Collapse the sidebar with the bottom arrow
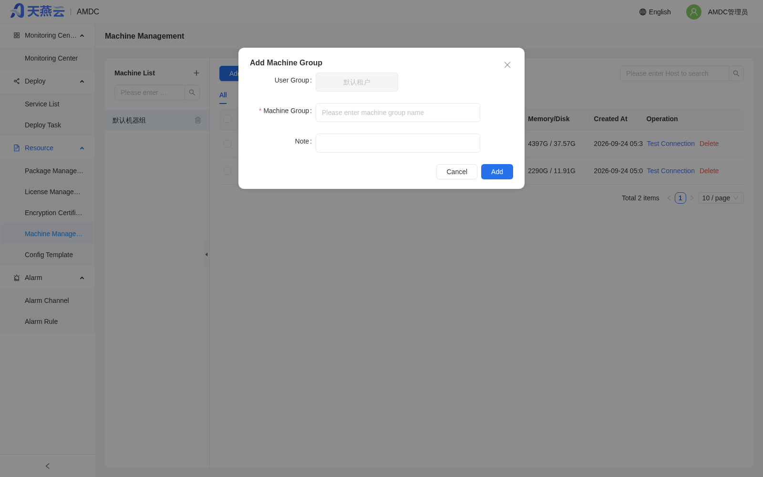This screenshot has height=477, width=763. (48, 466)
